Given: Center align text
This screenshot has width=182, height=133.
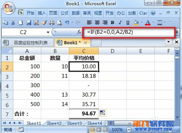Looking at the screenshot, I should 97,22.
